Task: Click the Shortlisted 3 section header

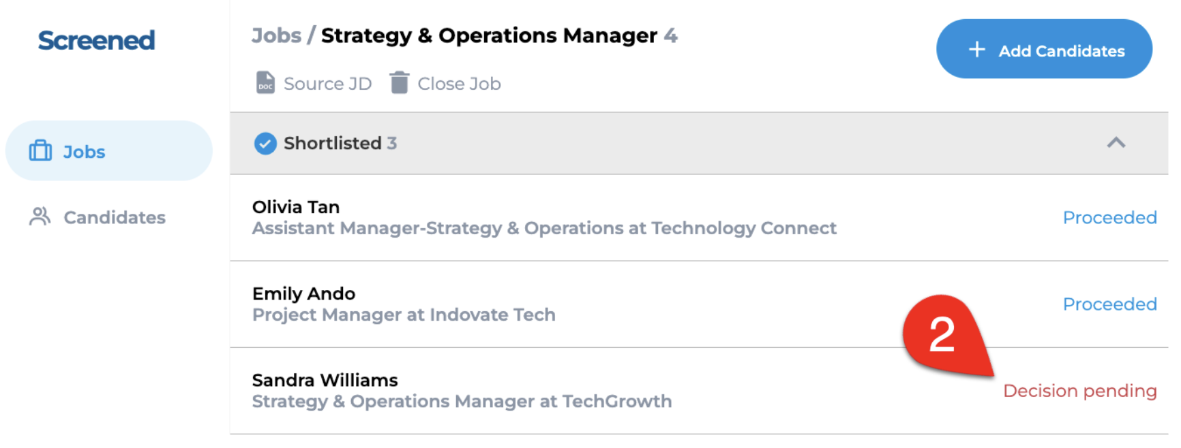Action: click(x=699, y=143)
